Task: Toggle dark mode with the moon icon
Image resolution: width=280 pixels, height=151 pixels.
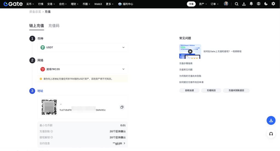Action: click(266, 4)
